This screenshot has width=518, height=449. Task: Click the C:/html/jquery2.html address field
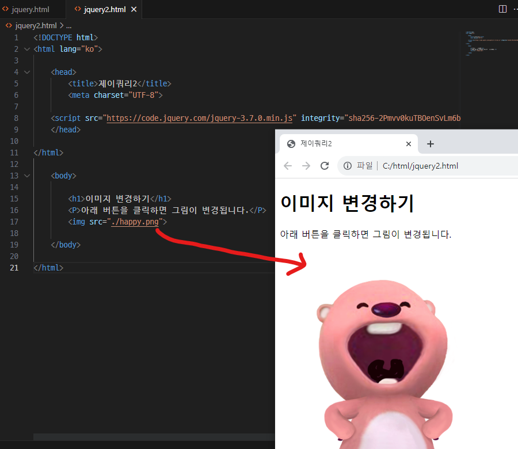tap(420, 166)
